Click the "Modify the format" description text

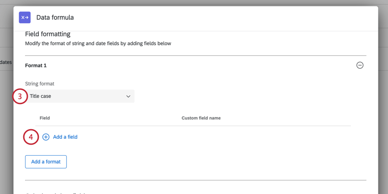(98, 43)
